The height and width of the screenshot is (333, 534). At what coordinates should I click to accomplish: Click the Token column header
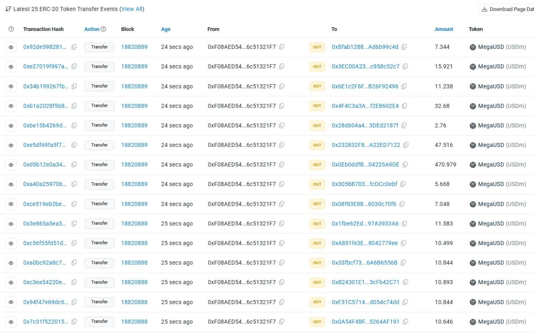[x=476, y=29]
